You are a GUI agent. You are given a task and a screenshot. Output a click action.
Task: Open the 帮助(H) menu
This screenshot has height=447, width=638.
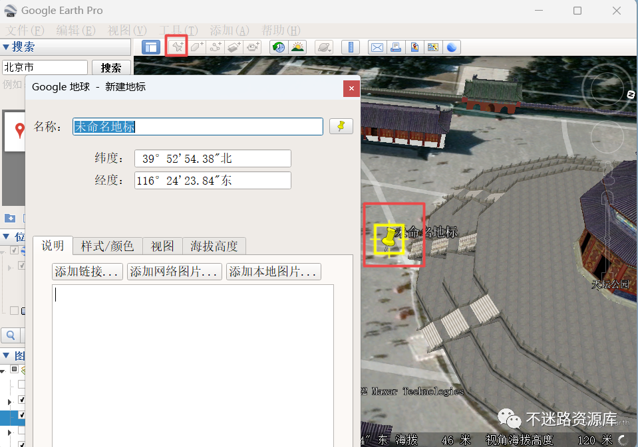pyautogui.click(x=281, y=31)
